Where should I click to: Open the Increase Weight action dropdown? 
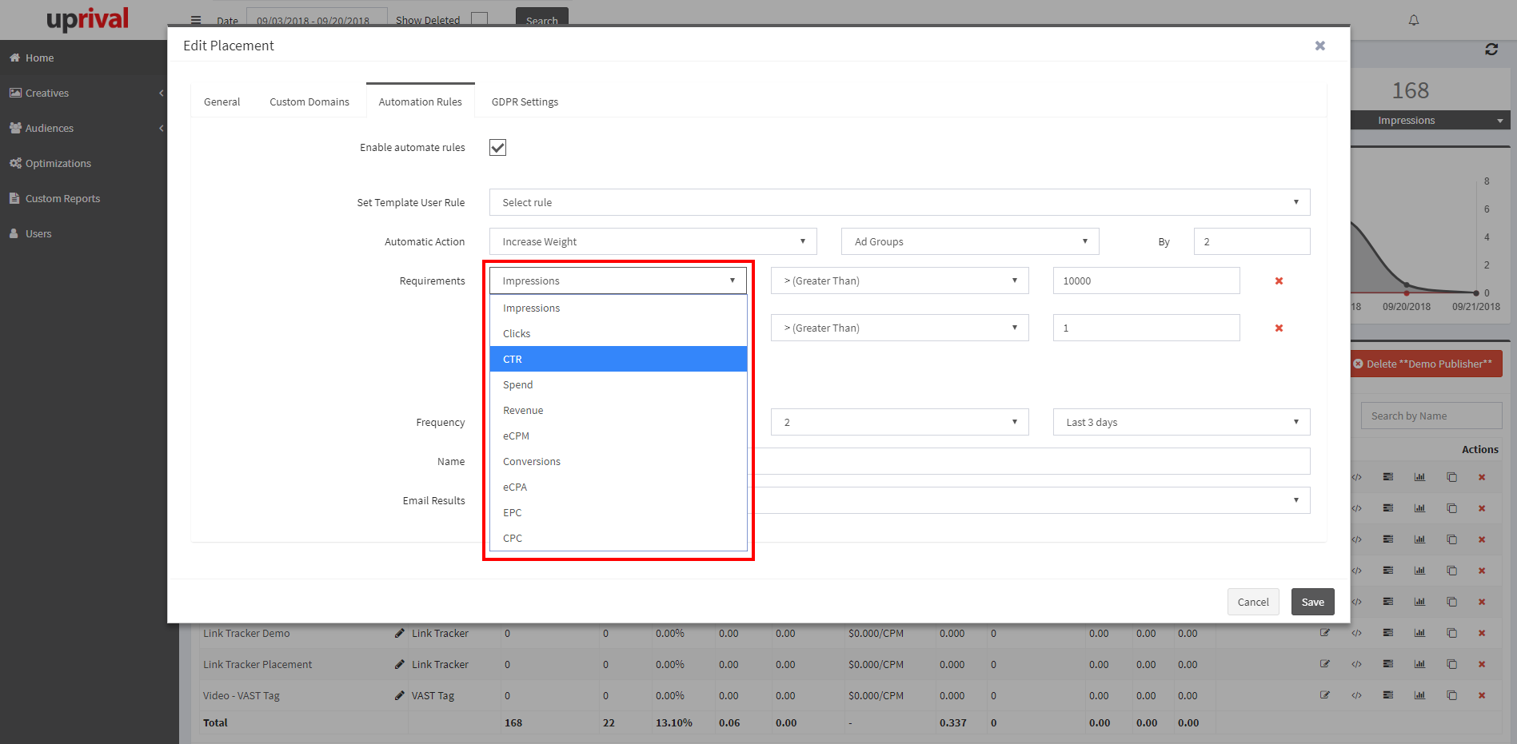click(653, 241)
